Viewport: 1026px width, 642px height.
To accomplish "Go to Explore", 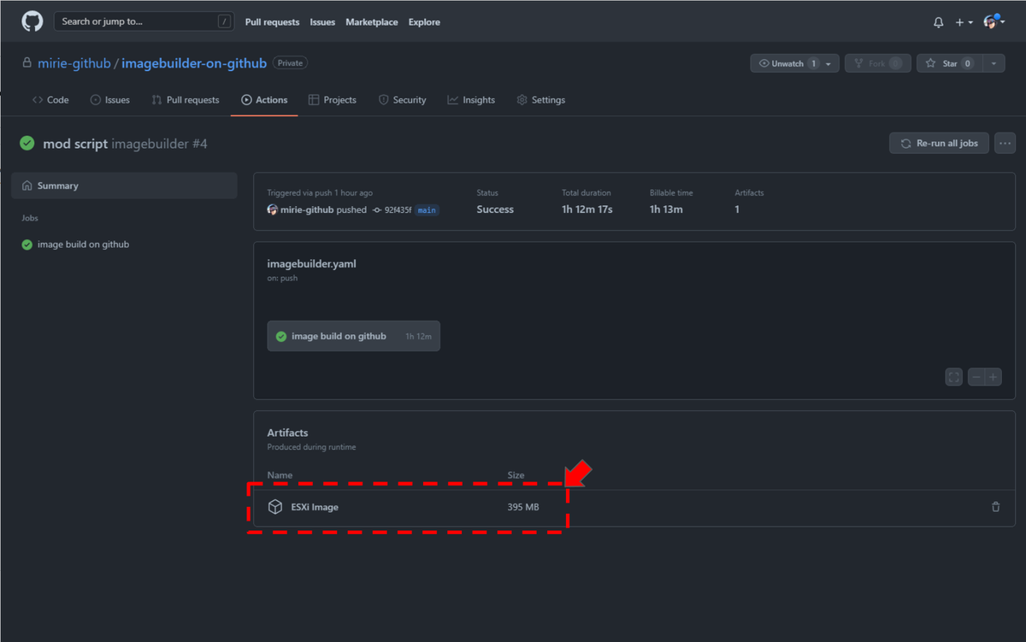I will pyautogui.click(x=424, y=22).
